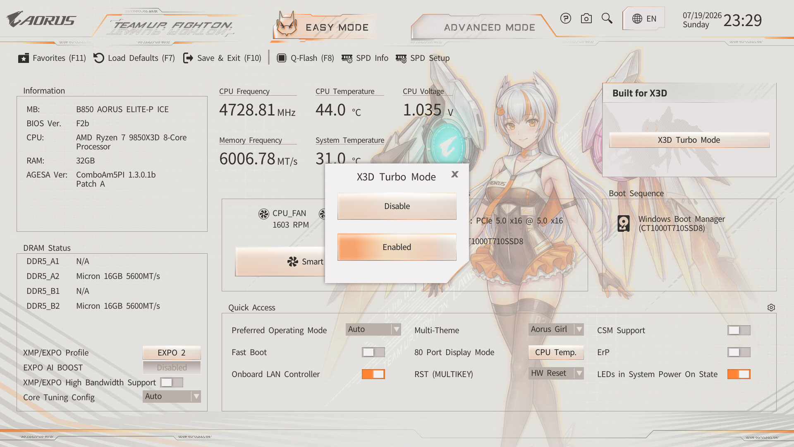This screenshot has width=794, height=447.
Task: Click the EXPO 2 profile button
Action: point(172,353)
